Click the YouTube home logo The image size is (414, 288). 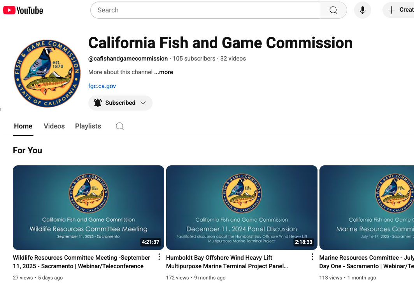[23, 10]
